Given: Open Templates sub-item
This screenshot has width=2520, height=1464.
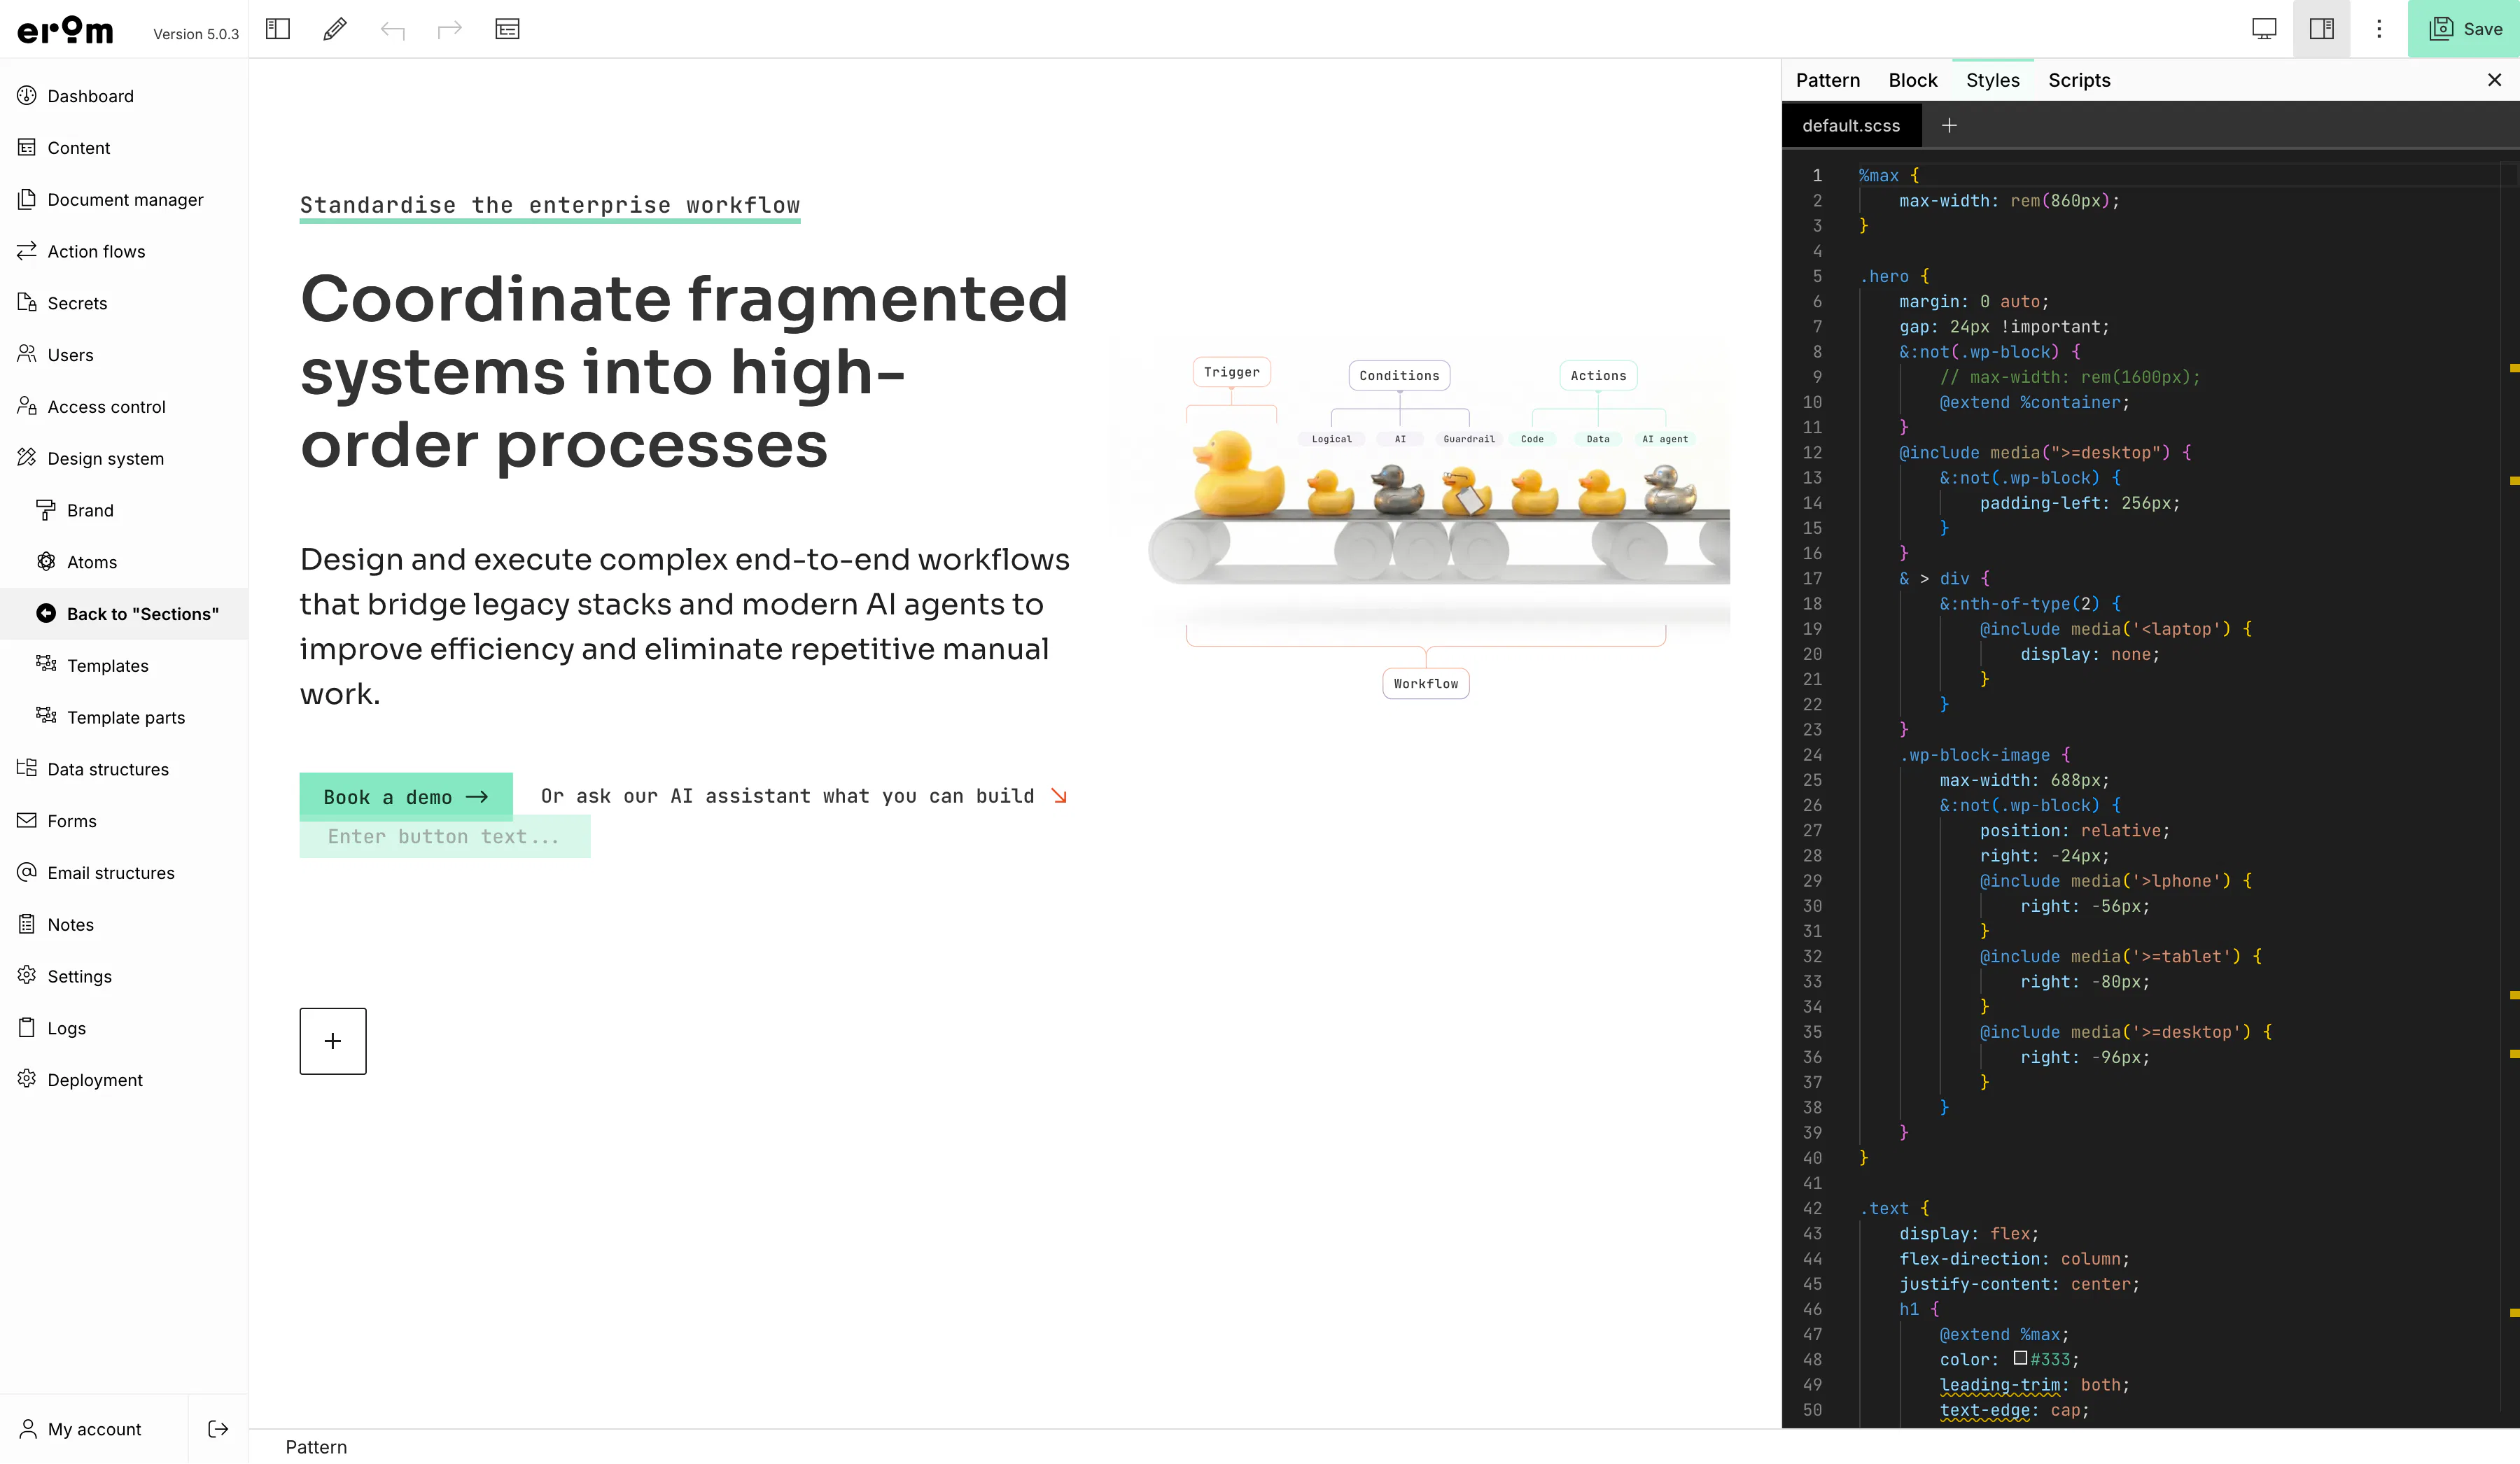Looking at the screenshot, I should 124,666.
